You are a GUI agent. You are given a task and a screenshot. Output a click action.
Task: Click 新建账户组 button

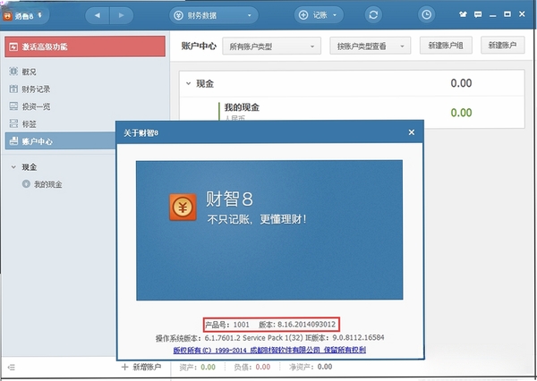click(446, 46)
